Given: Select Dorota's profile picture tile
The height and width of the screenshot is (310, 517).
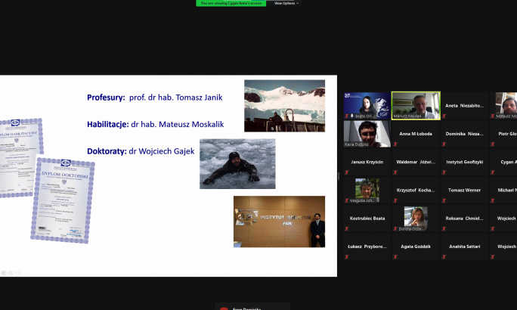Looking at the screenshot, I should pyautogui.click(x=416, y=219).
